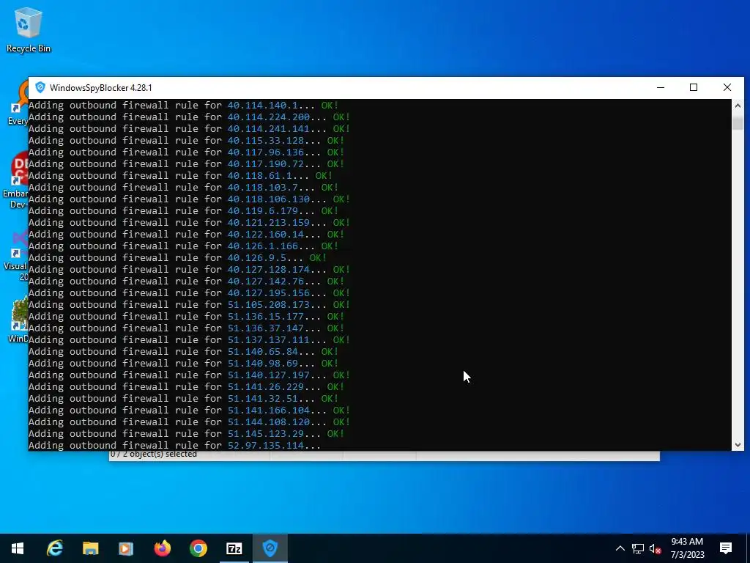The height and width of the screenshot is (563, 750).
Task: Click IP address 40.114.224.200
Action: [268, 117]
